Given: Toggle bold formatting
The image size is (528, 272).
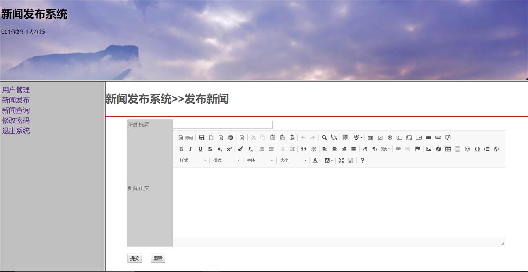Looking at the screenshot, I should 181,149.
